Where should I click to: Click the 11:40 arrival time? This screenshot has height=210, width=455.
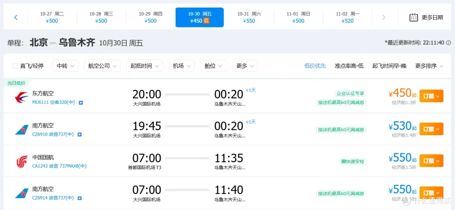point(229,190)
